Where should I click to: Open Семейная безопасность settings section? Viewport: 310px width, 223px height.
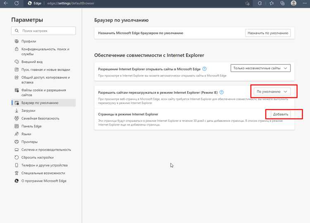[43, 119]
